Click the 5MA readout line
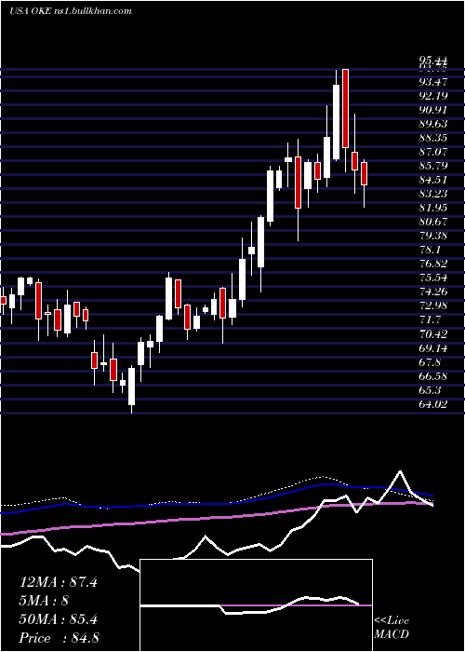This screenshot has width=465, height=652. pos(44,601)
